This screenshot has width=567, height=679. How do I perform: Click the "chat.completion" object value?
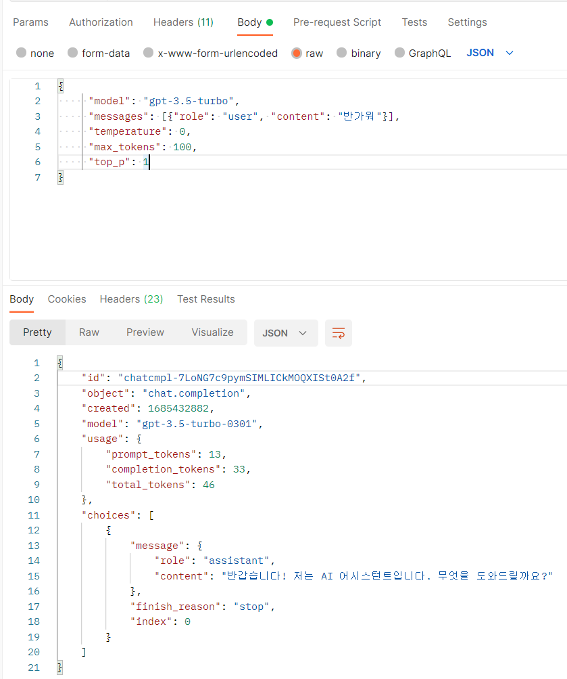[194, 393]
